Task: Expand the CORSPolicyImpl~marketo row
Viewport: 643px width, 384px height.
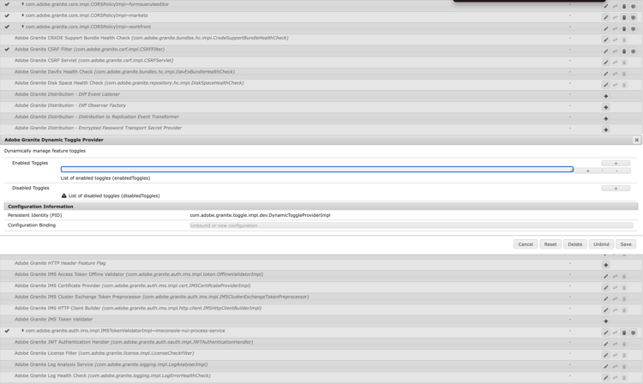Action: pyautogui.click(x=22, y=15)
